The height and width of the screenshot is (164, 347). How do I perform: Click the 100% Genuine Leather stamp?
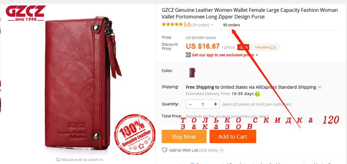135,134
